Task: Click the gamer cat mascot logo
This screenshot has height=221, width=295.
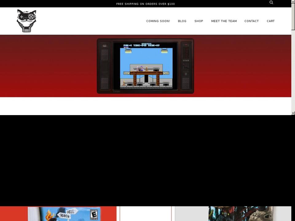Action: (x=26, y=21)
